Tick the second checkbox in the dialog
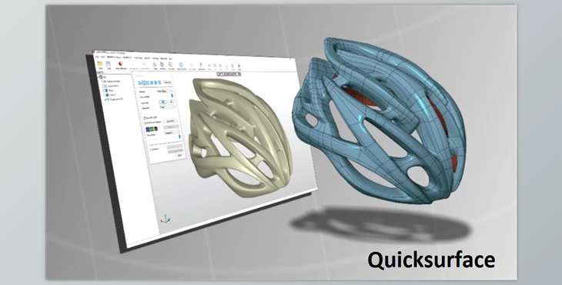Image resolution: width=562 pixels, height=285 pixels. coord(146,122)
